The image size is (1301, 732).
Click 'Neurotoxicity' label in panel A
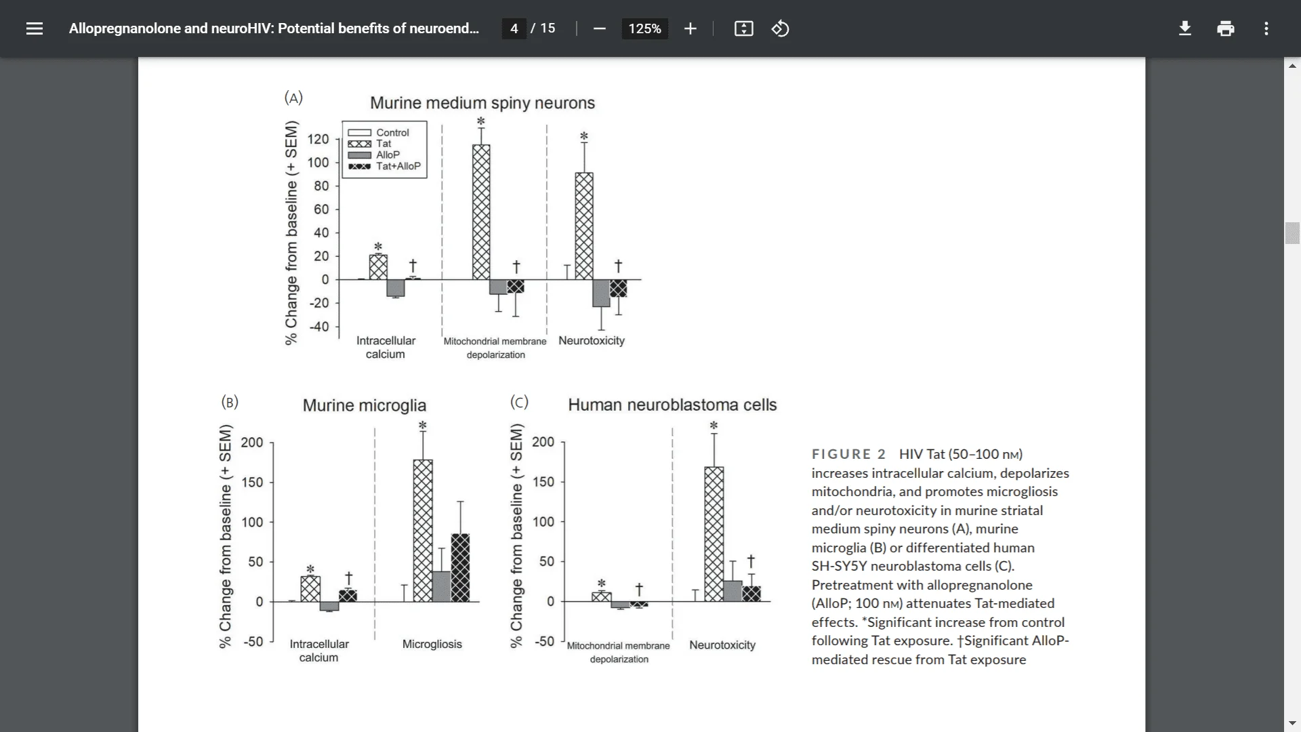coord(592,340)
